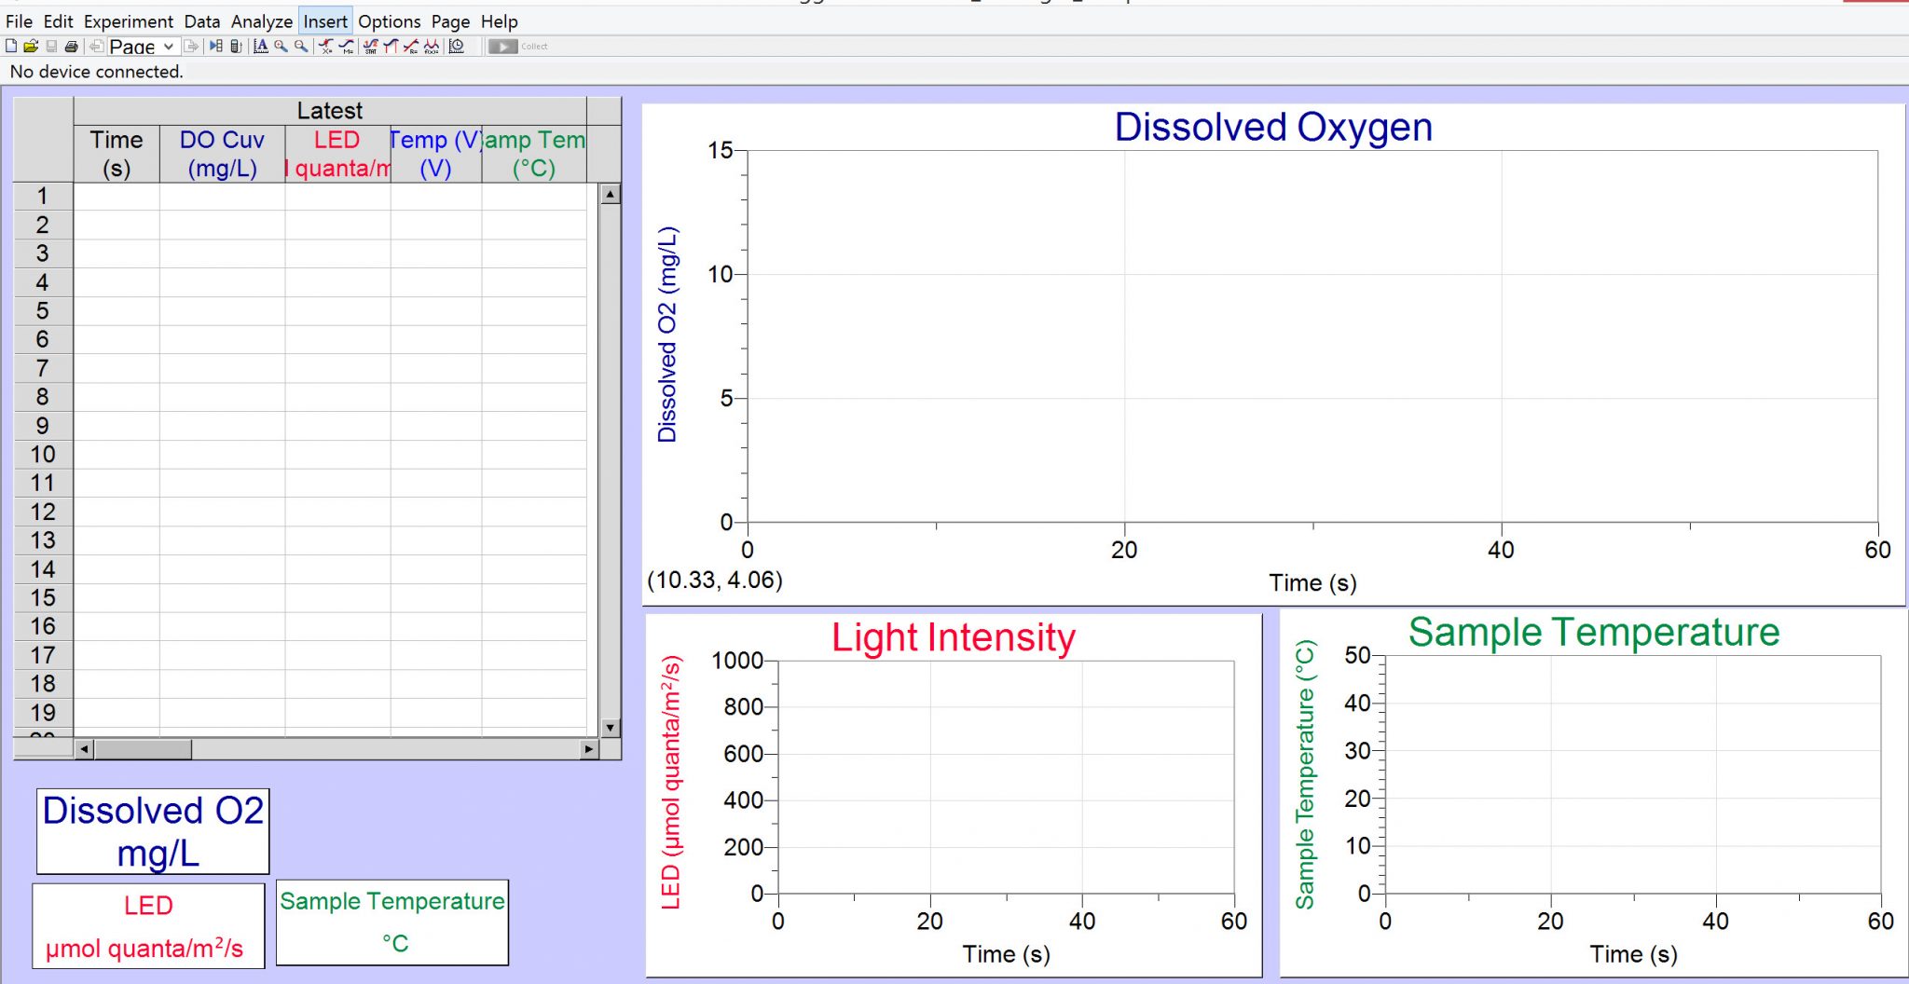Viewport: 1909px width, 984px height.
Task: Click the data table's horizontal scrollbar thumb
Action: (x=144, y=749)
